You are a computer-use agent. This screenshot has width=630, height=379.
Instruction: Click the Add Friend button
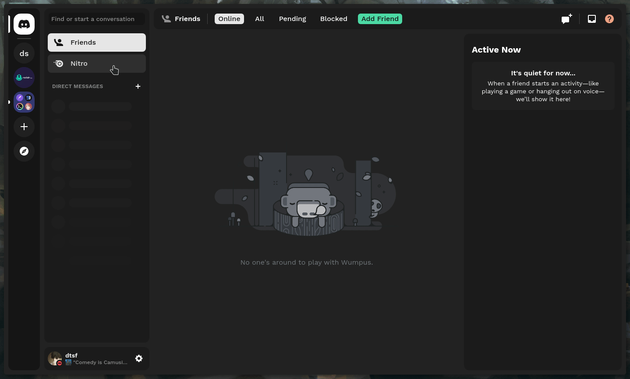(x=380, y=19)
